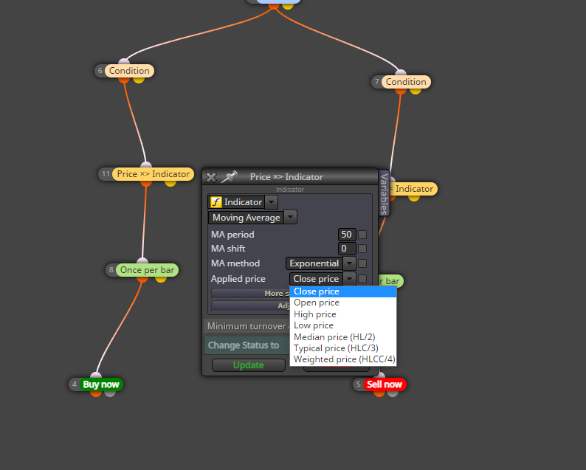Tick the checkbox beside Applied price
Viewport: 586px width, 470px height.
[362, 279]
